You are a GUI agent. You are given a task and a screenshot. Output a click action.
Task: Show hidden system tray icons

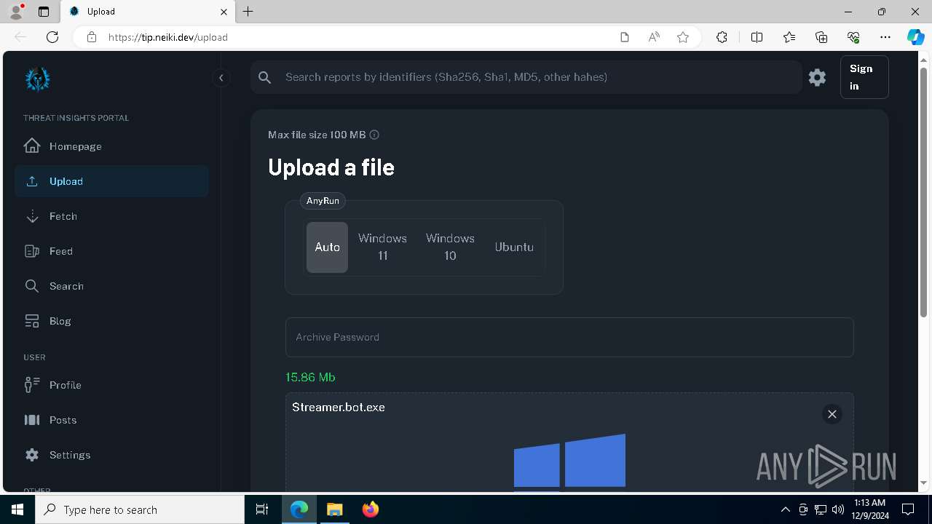tap(785, 509)
